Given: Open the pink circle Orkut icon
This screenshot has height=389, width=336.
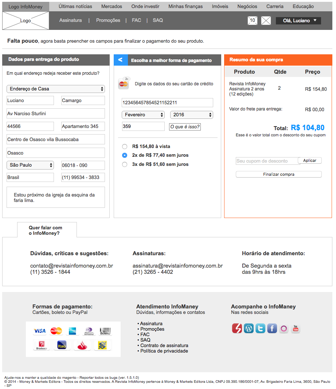Looking at the screenshot, I should (x=284, y=329).
